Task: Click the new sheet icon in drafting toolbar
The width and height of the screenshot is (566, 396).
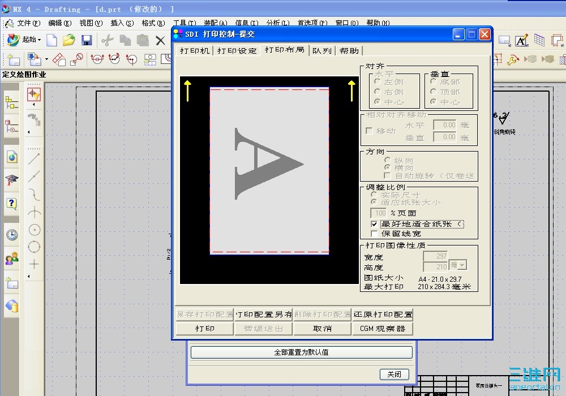Action: 14,59
